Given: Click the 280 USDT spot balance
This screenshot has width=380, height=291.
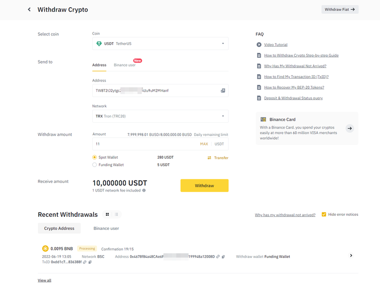Looking at the screenshot, I should pyautogui.click(x=165, y=157).
